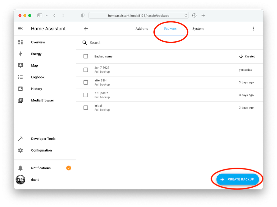Open the Notifications sidebar label
Screen dimensions: 277x207
point(41,168)
